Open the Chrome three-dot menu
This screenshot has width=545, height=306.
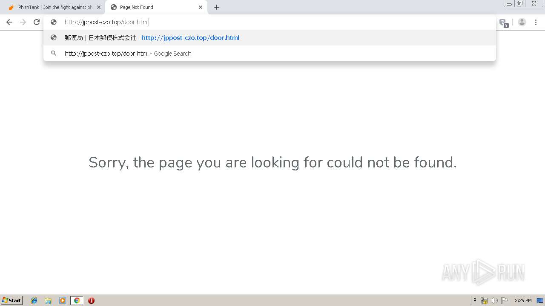[536, 22]
